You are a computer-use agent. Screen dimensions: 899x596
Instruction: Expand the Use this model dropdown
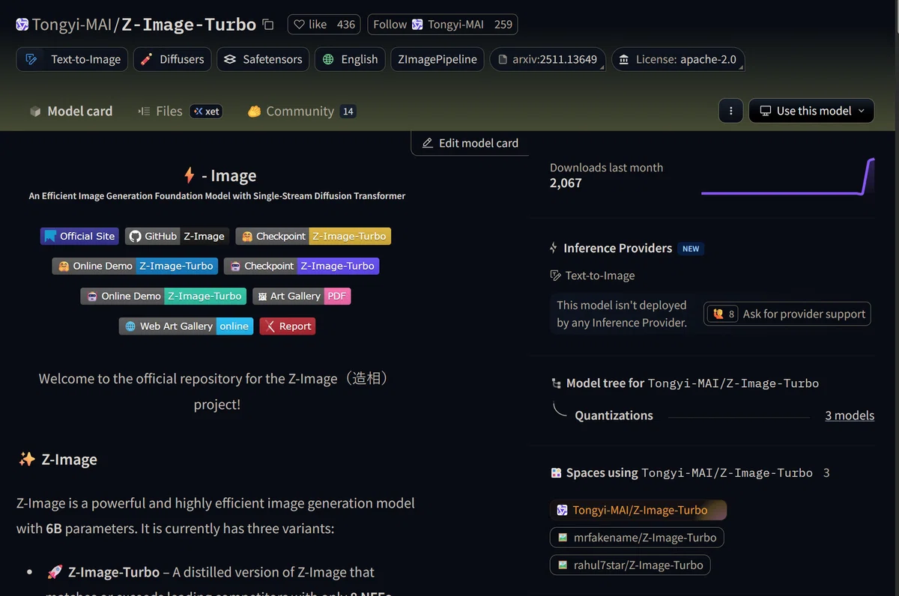pyautogui.click(x=811, y=111)
